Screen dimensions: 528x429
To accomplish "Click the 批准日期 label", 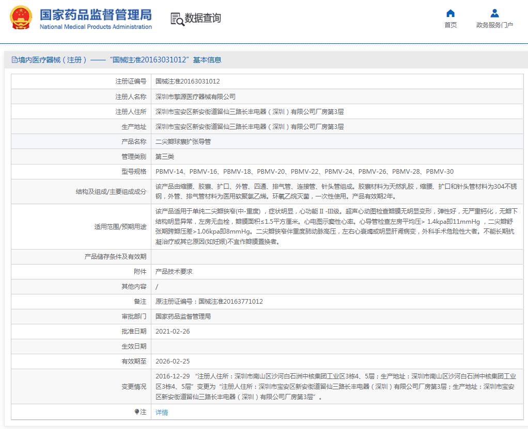I will click(x=134, y=332).
